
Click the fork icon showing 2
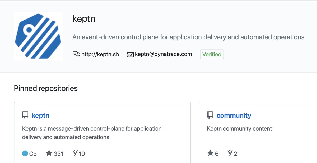(x=230, y=153)
